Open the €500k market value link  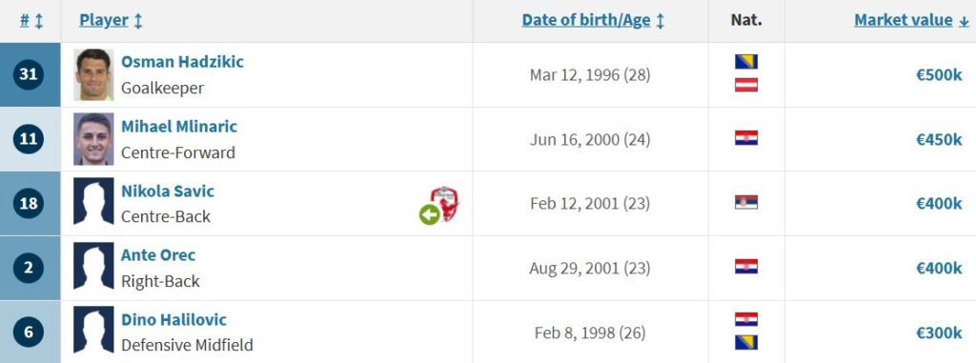(939, 74)
